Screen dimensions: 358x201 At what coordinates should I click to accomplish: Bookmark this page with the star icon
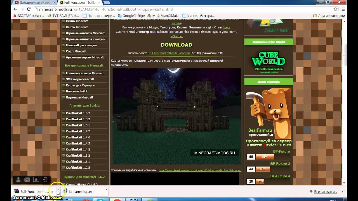336,9
